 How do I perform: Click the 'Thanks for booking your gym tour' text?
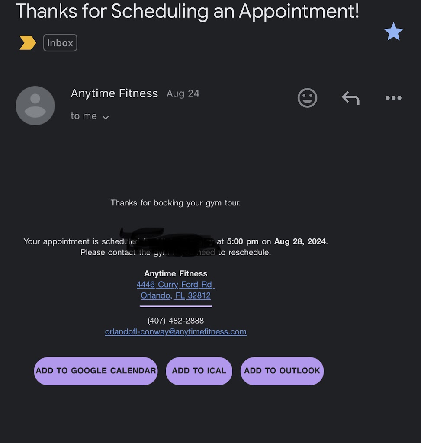[175, 203]
